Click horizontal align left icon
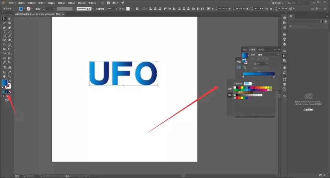 [x=151, y=9]
